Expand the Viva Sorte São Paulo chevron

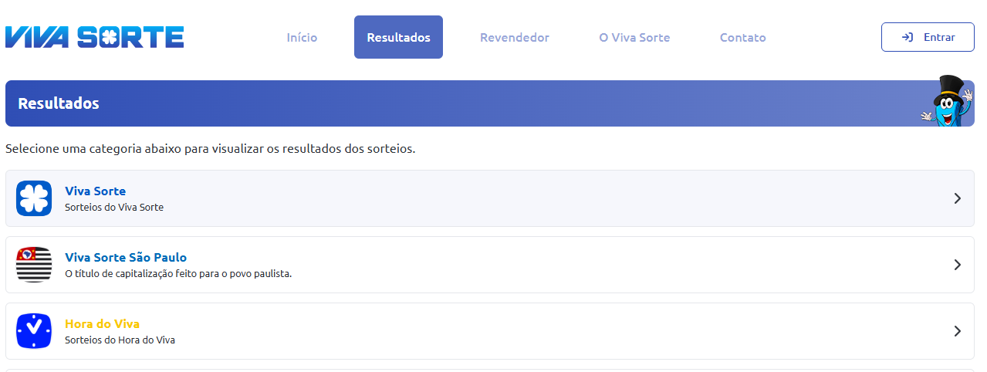(x=958, y=265)
